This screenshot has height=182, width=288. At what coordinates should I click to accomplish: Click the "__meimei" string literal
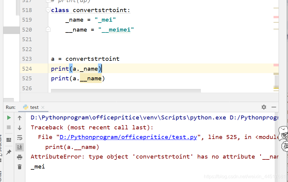tap(116, 30)
